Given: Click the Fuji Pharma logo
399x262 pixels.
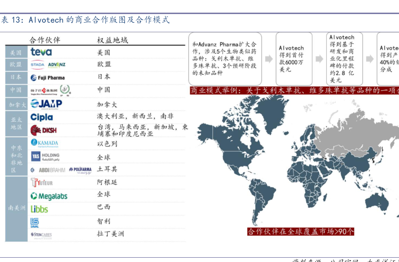Looking at the screenshot, I should point(48,77).
